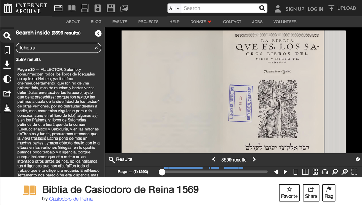Click the Share button below viewer
Viewport: 362px width, 205px height.
pos(311,193)
